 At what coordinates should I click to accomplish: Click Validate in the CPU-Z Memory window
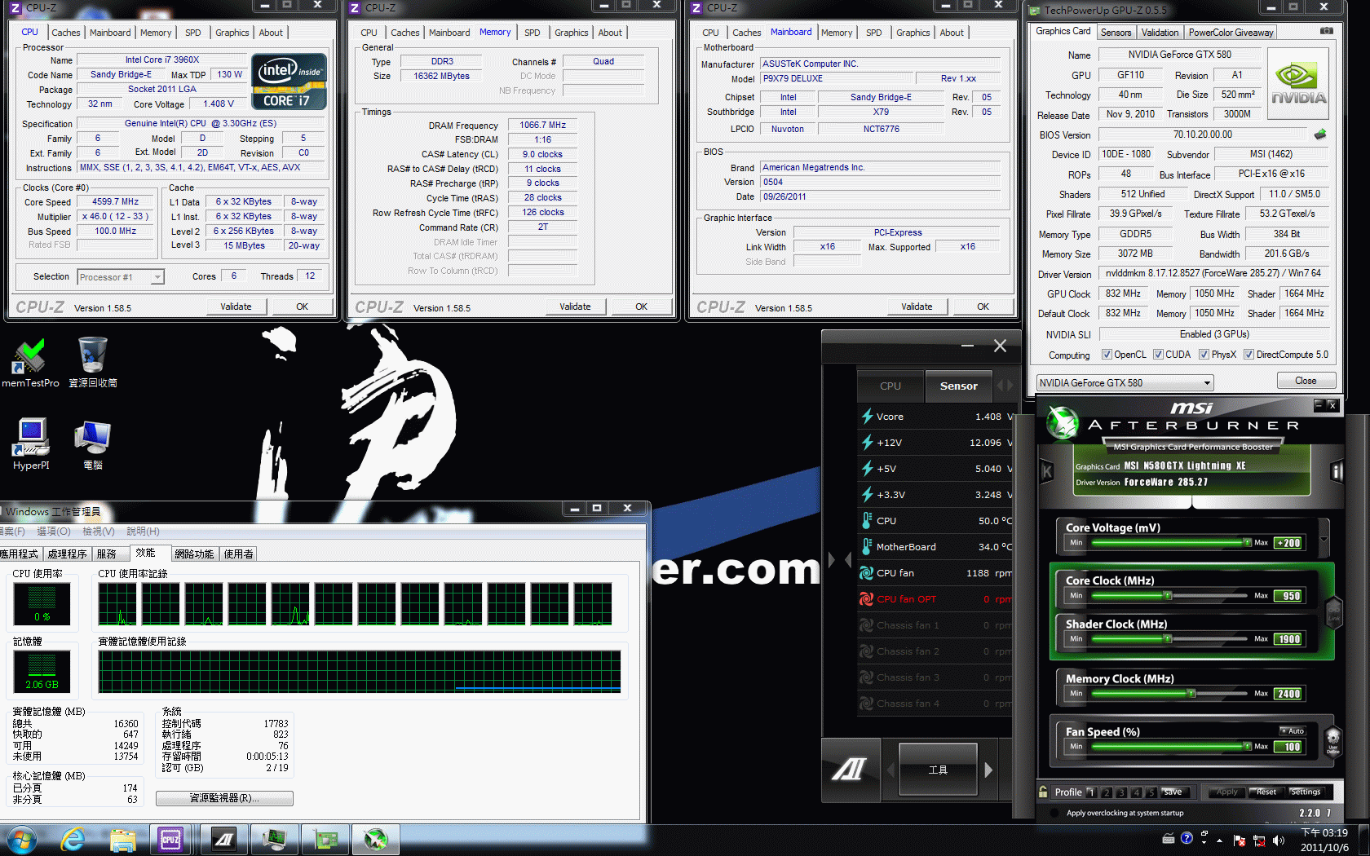pyautogui.click(x=575, y=307)
